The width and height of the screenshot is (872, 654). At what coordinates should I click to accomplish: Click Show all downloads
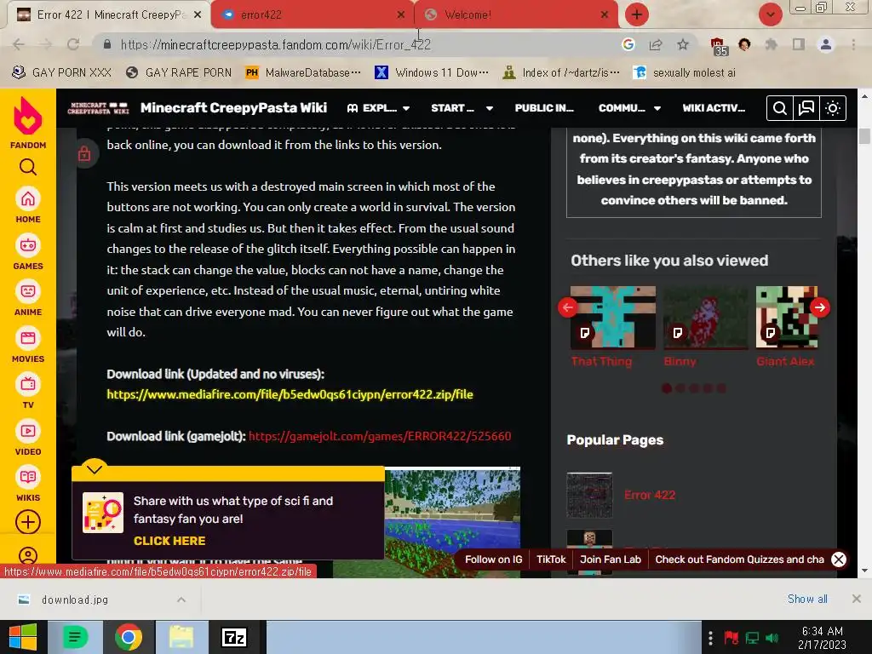click(807, 599)
